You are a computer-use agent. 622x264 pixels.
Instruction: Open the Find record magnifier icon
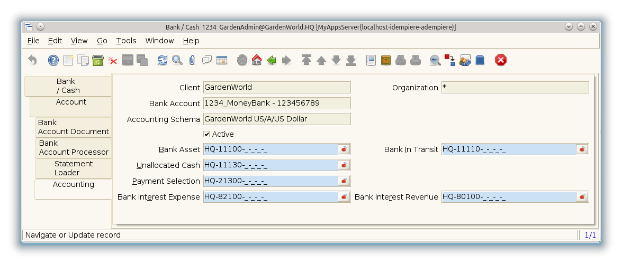[177, 60]
